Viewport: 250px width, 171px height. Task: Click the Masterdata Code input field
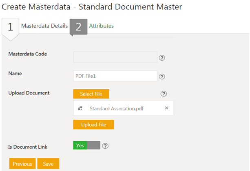click(x=115, y=57)
